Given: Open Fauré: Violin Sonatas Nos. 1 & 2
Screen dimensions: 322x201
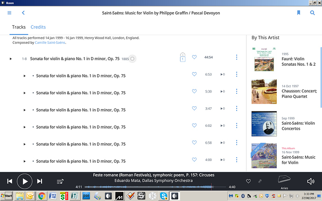Looking at the screenshot, I should click(298, 62).
